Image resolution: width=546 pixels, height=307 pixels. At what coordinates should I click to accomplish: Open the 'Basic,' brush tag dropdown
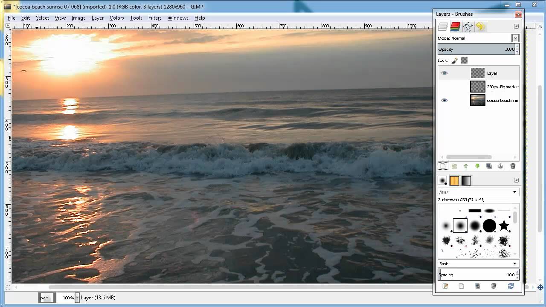(x=478, y=264)
